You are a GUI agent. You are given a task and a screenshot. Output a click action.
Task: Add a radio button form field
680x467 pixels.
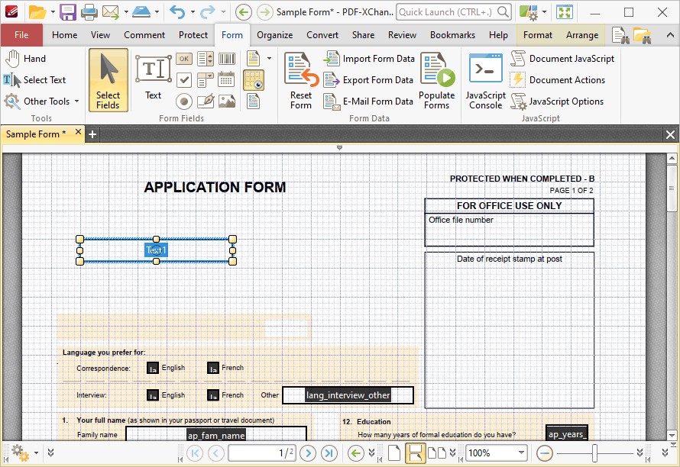pyautogui.click(x=184, y=101)
